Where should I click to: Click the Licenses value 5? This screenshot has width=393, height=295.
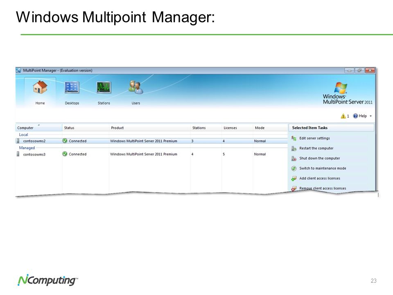(224, 154)
